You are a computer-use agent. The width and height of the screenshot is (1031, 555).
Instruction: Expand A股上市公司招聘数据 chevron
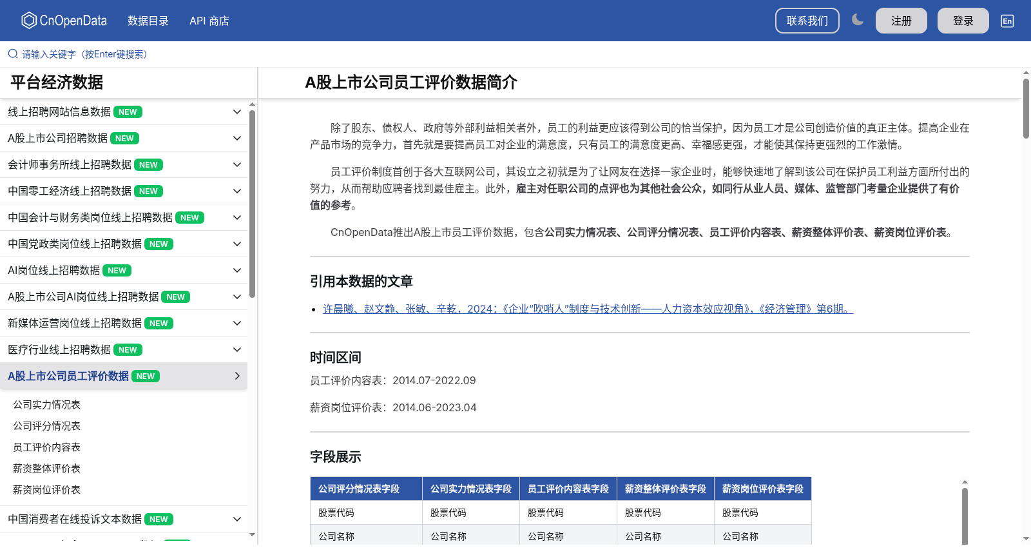(237, 139)
